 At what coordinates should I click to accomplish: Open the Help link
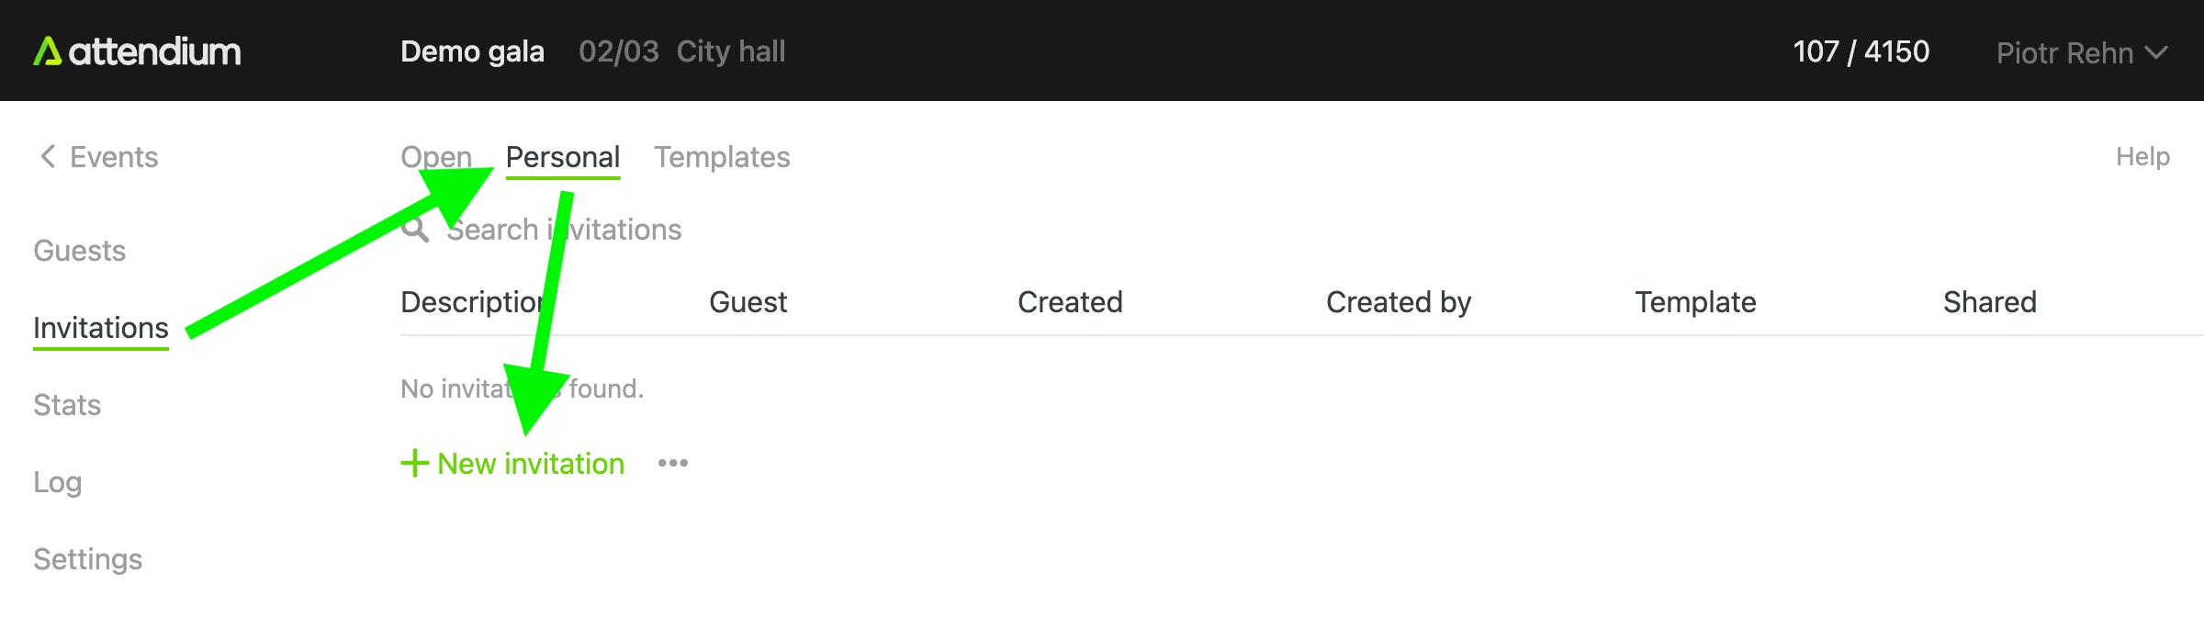point(2142,157)
